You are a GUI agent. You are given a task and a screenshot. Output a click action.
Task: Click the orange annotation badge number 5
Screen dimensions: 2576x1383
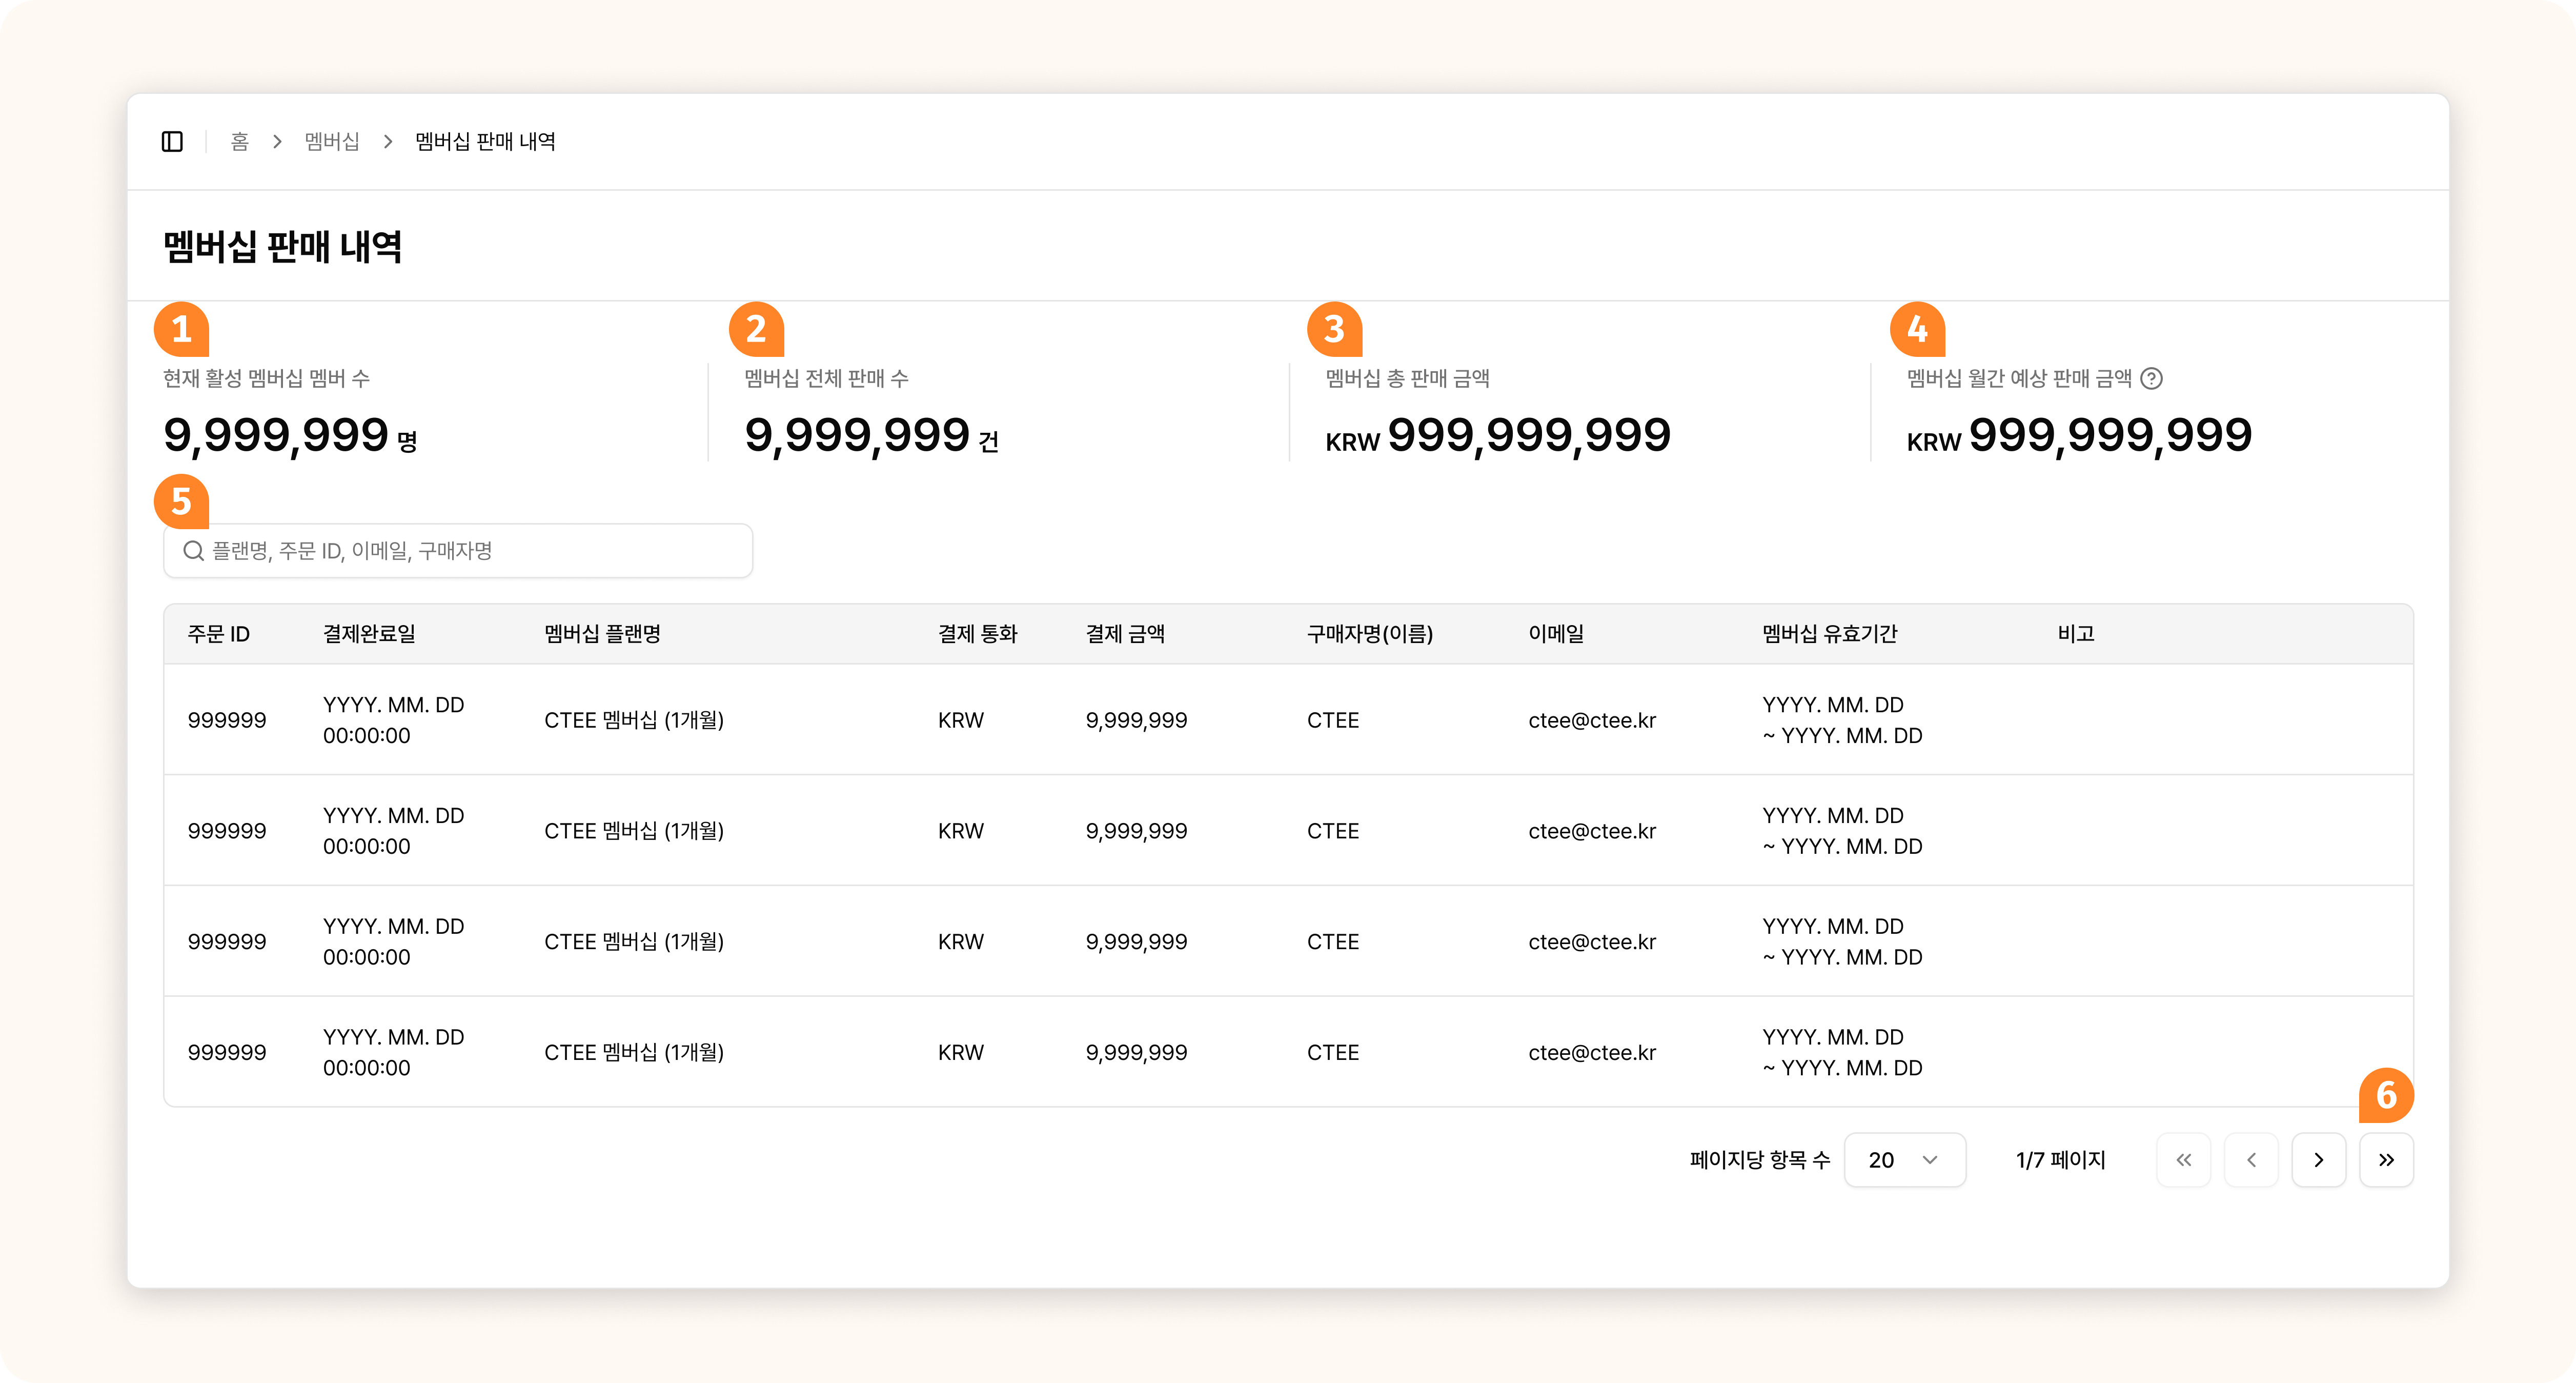(x=181, y=501)
